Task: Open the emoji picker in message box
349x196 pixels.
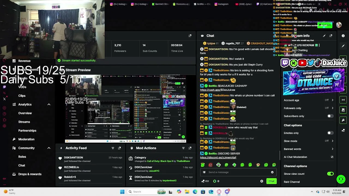Action: 272,172
